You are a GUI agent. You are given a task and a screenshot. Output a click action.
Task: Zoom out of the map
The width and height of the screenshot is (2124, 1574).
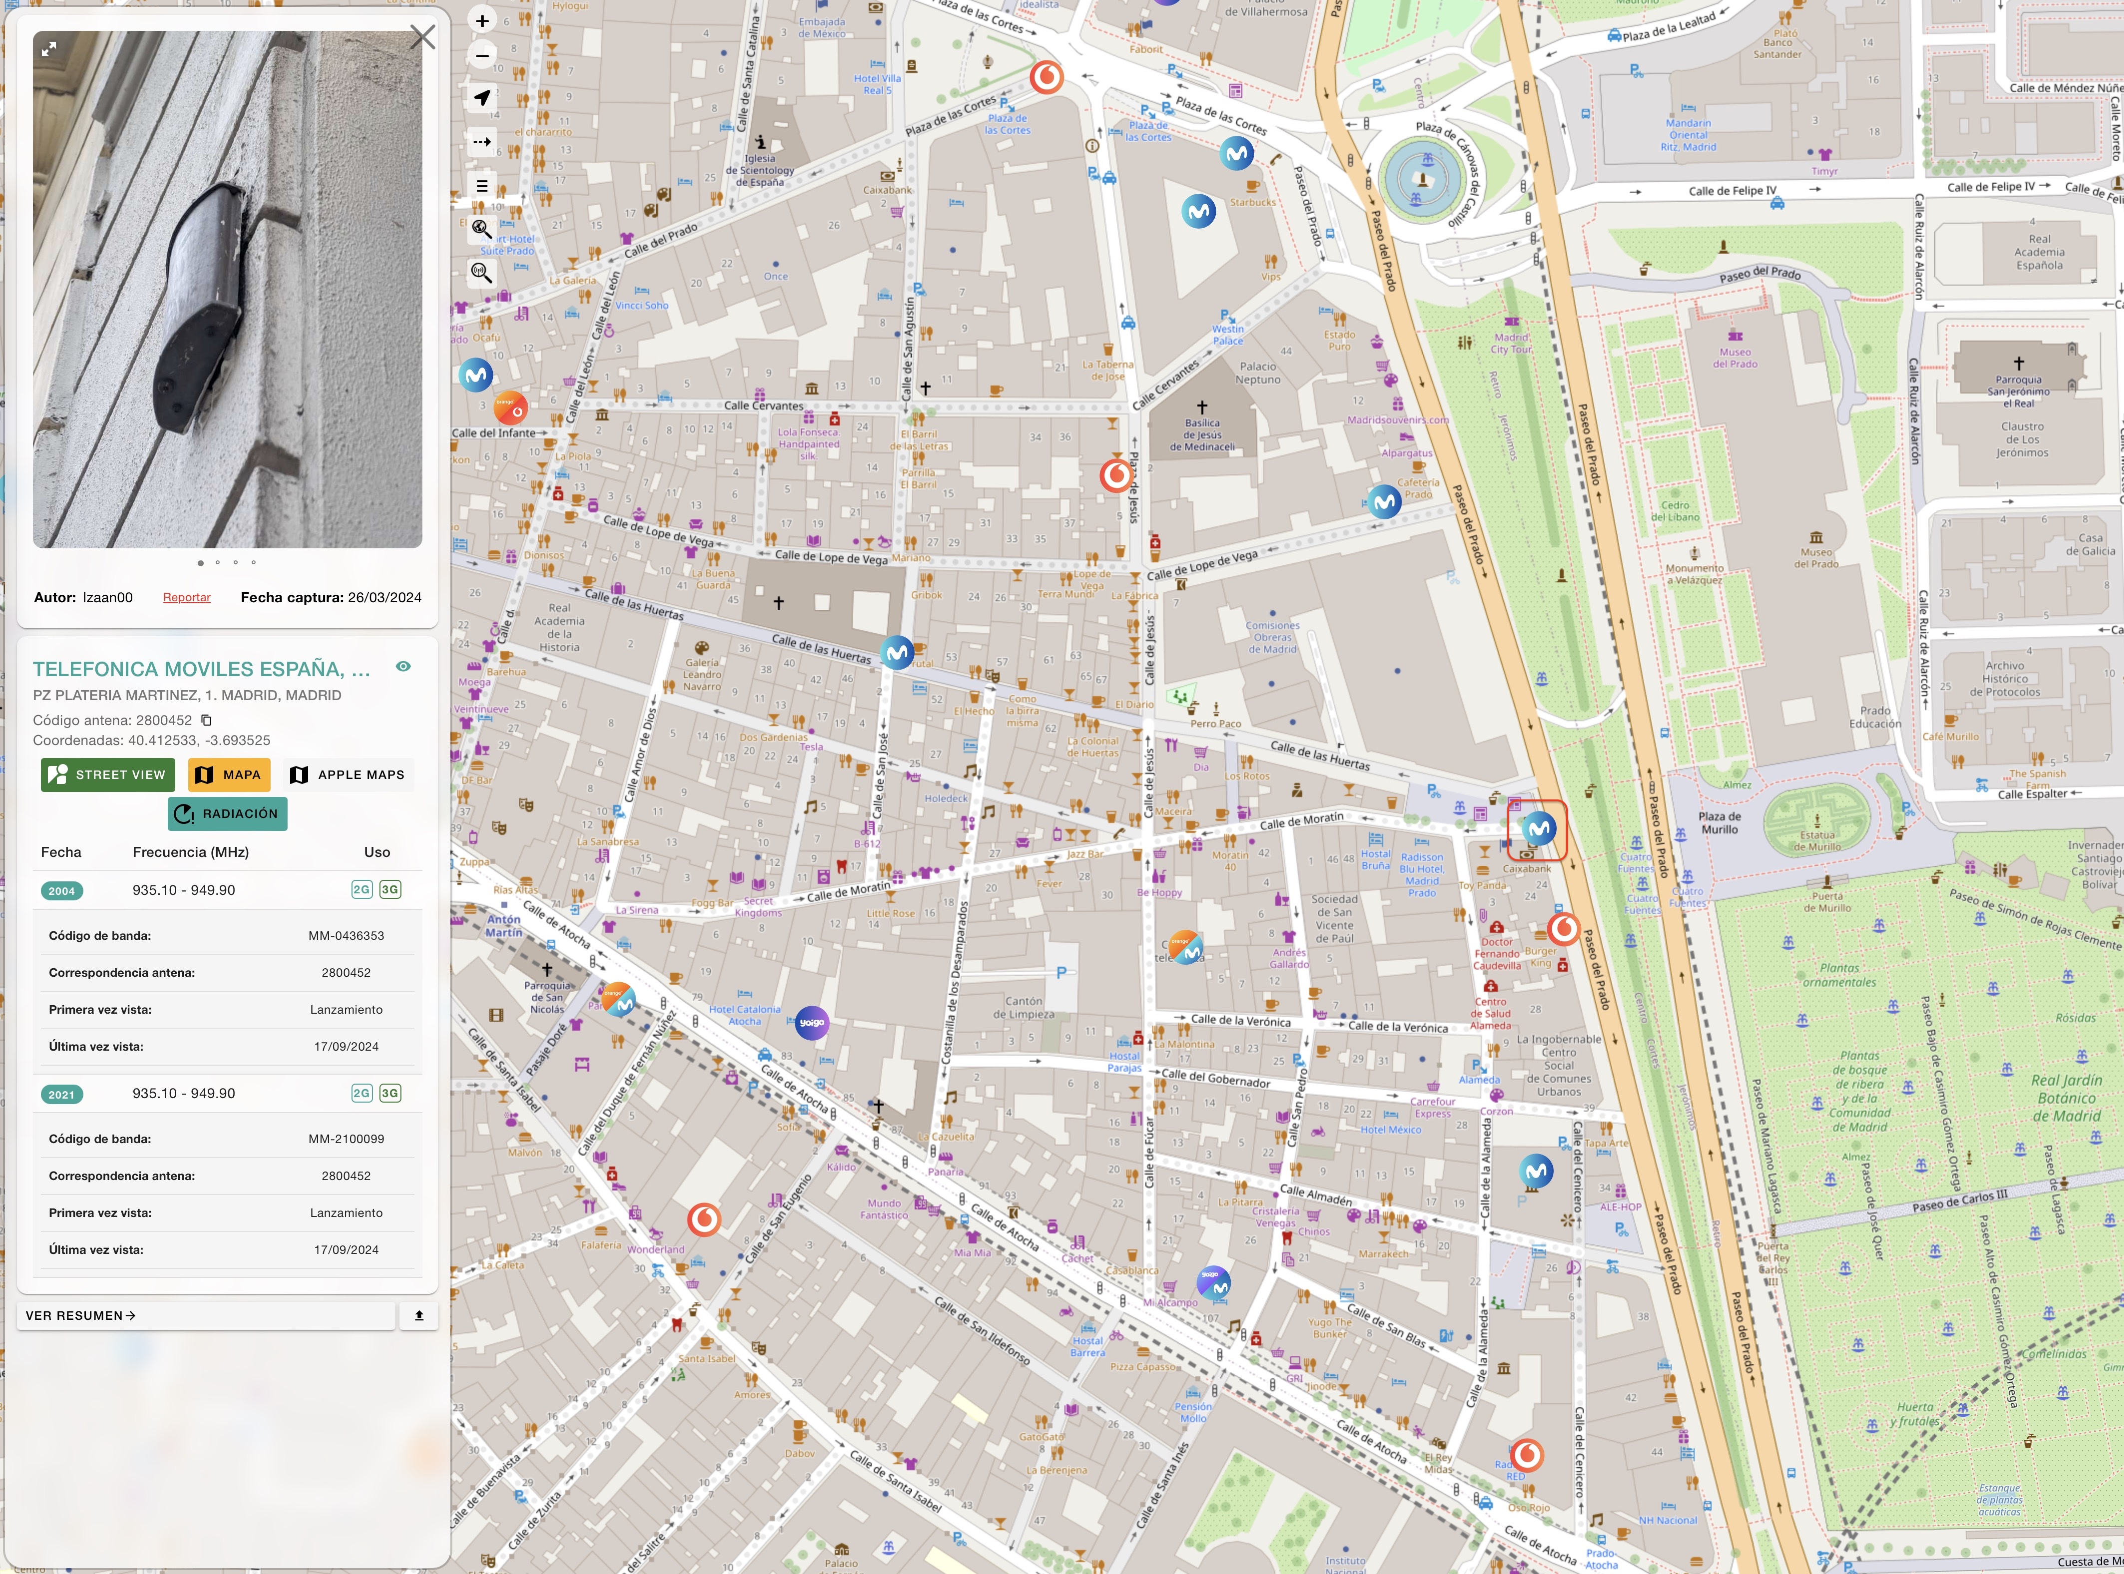[x=482, y=56]
